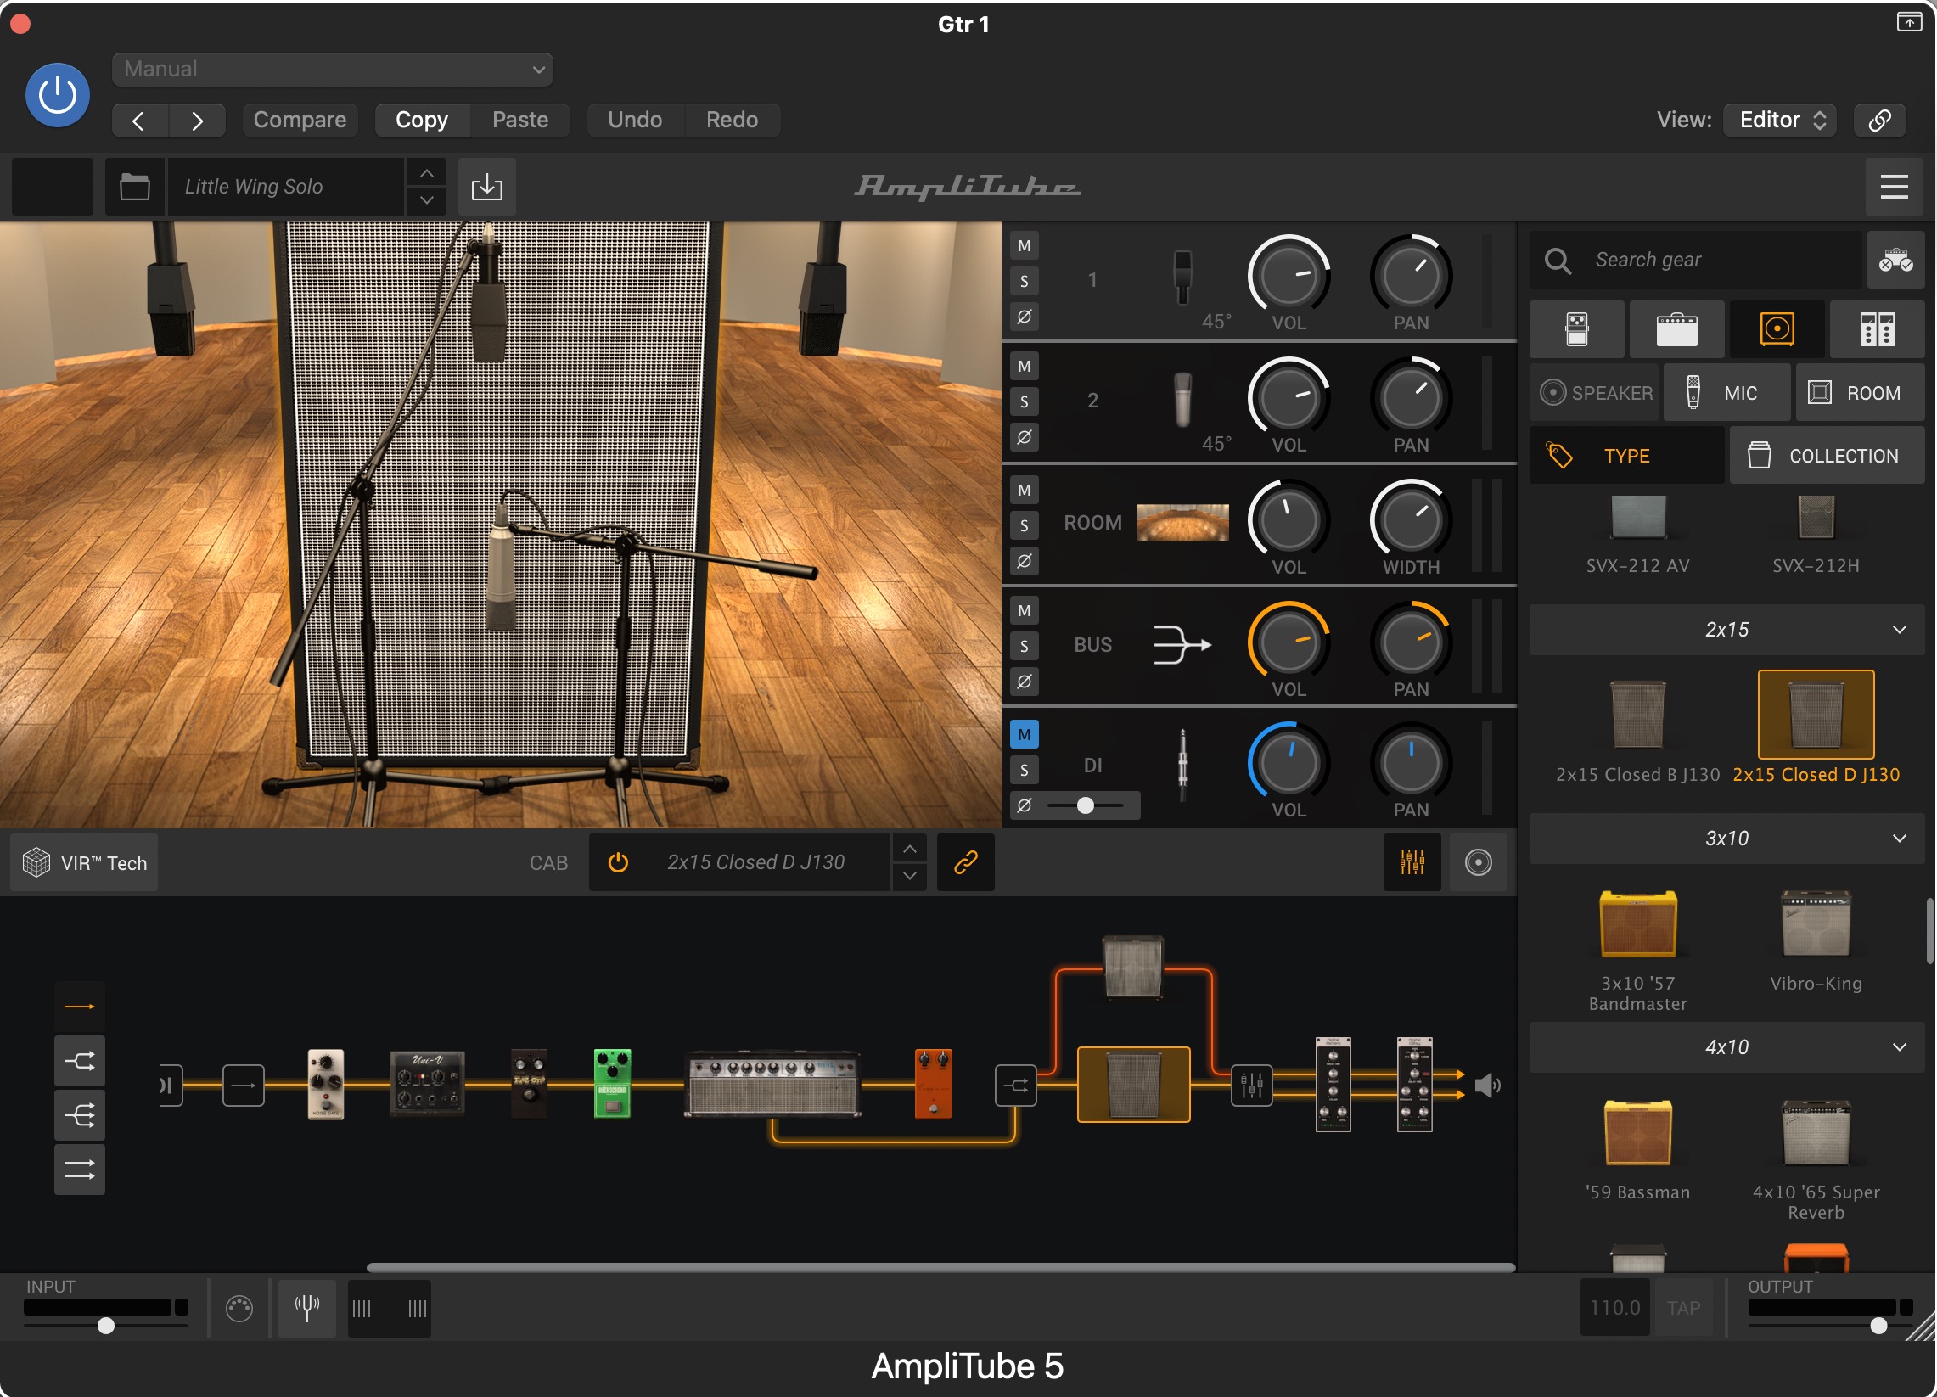Select the rack effects gear category

(x=1877, y=328)
